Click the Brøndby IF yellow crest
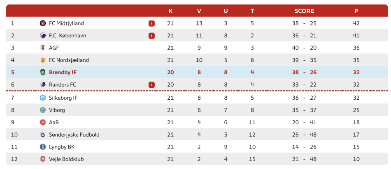 tap(43, 72)
